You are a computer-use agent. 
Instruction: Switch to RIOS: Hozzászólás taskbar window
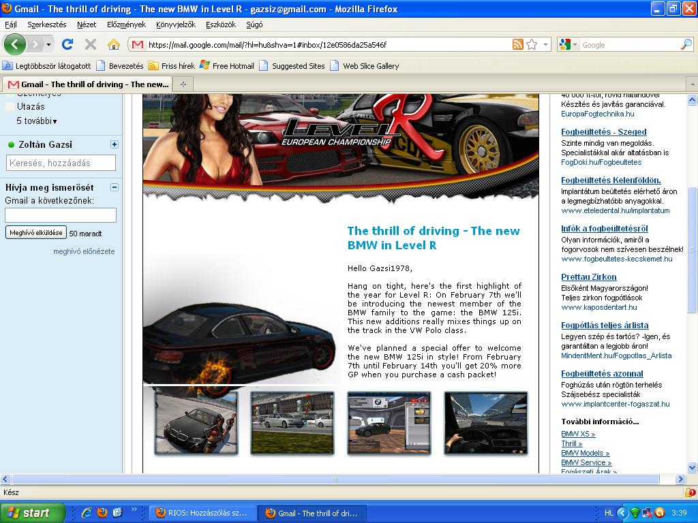203,513
